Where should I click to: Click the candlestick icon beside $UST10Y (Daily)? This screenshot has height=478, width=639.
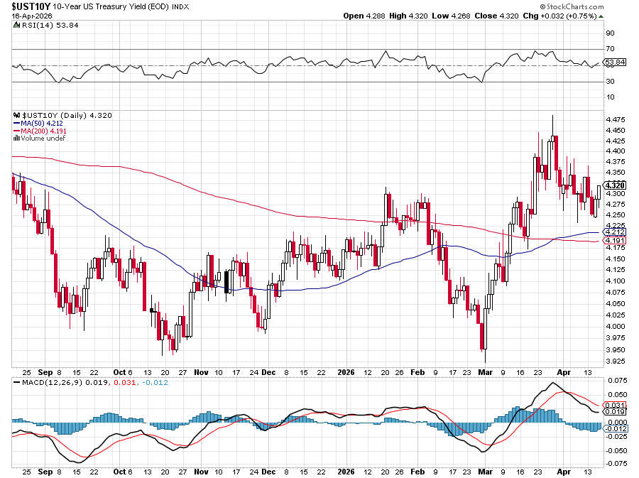click(16, 115)
